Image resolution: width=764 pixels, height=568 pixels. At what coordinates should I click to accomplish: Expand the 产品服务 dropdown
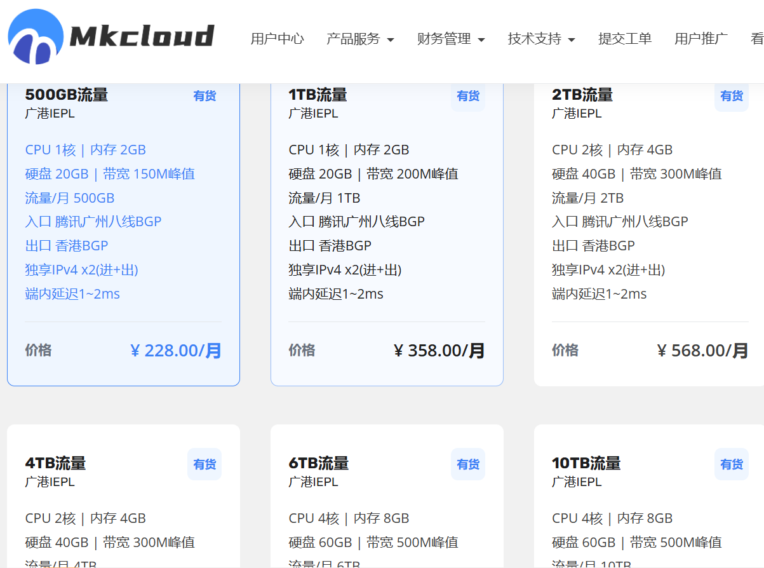(360, 39)
